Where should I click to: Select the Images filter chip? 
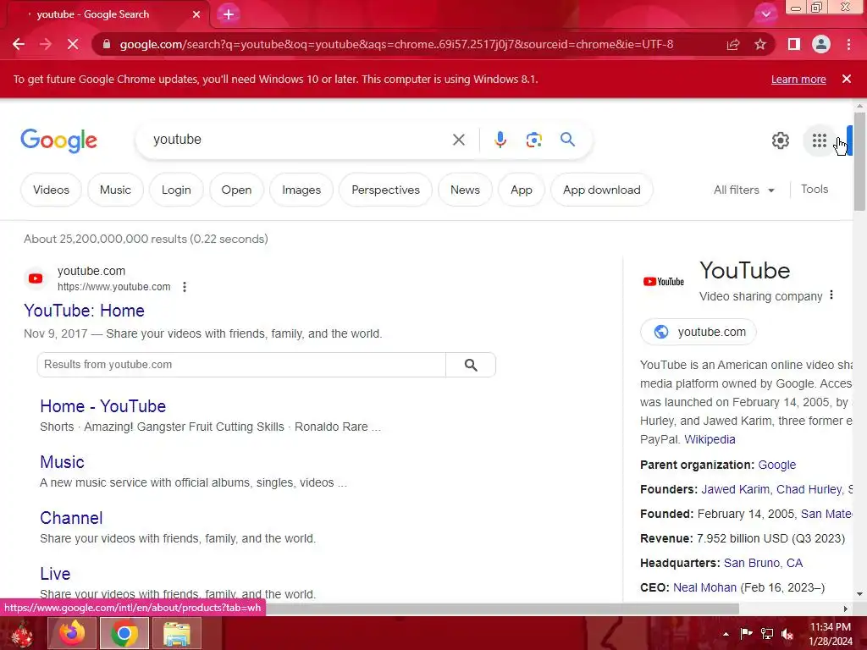tap(301, 190)
